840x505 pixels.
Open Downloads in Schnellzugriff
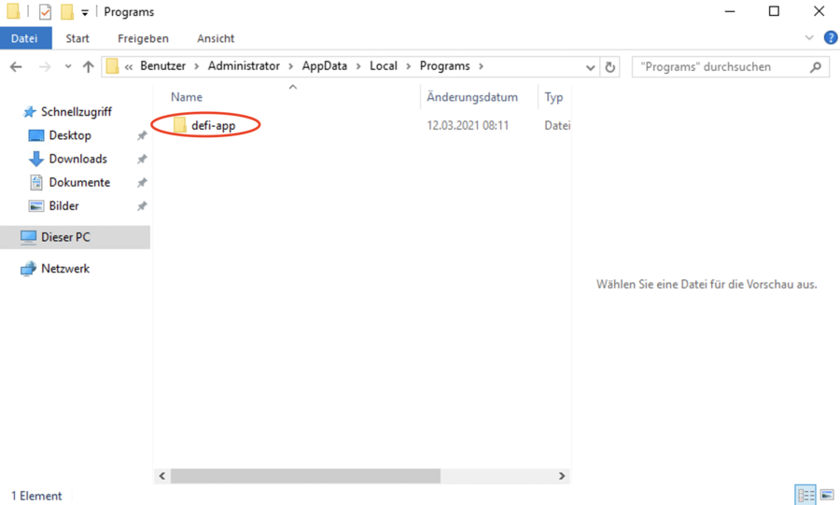click(x=77, y=159)
